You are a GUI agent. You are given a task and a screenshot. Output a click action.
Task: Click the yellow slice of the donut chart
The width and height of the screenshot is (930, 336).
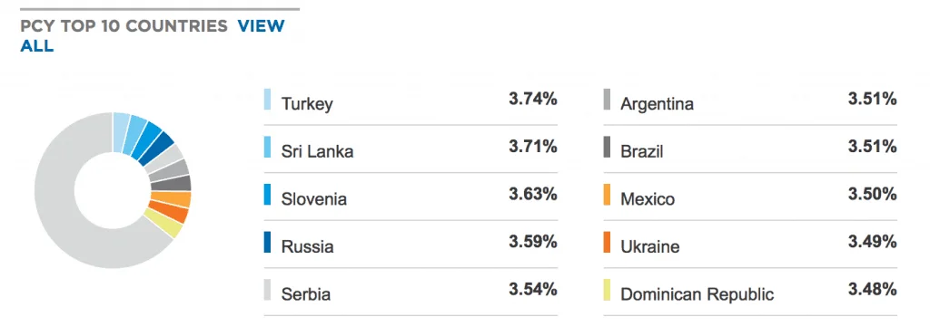pos(163,224)
